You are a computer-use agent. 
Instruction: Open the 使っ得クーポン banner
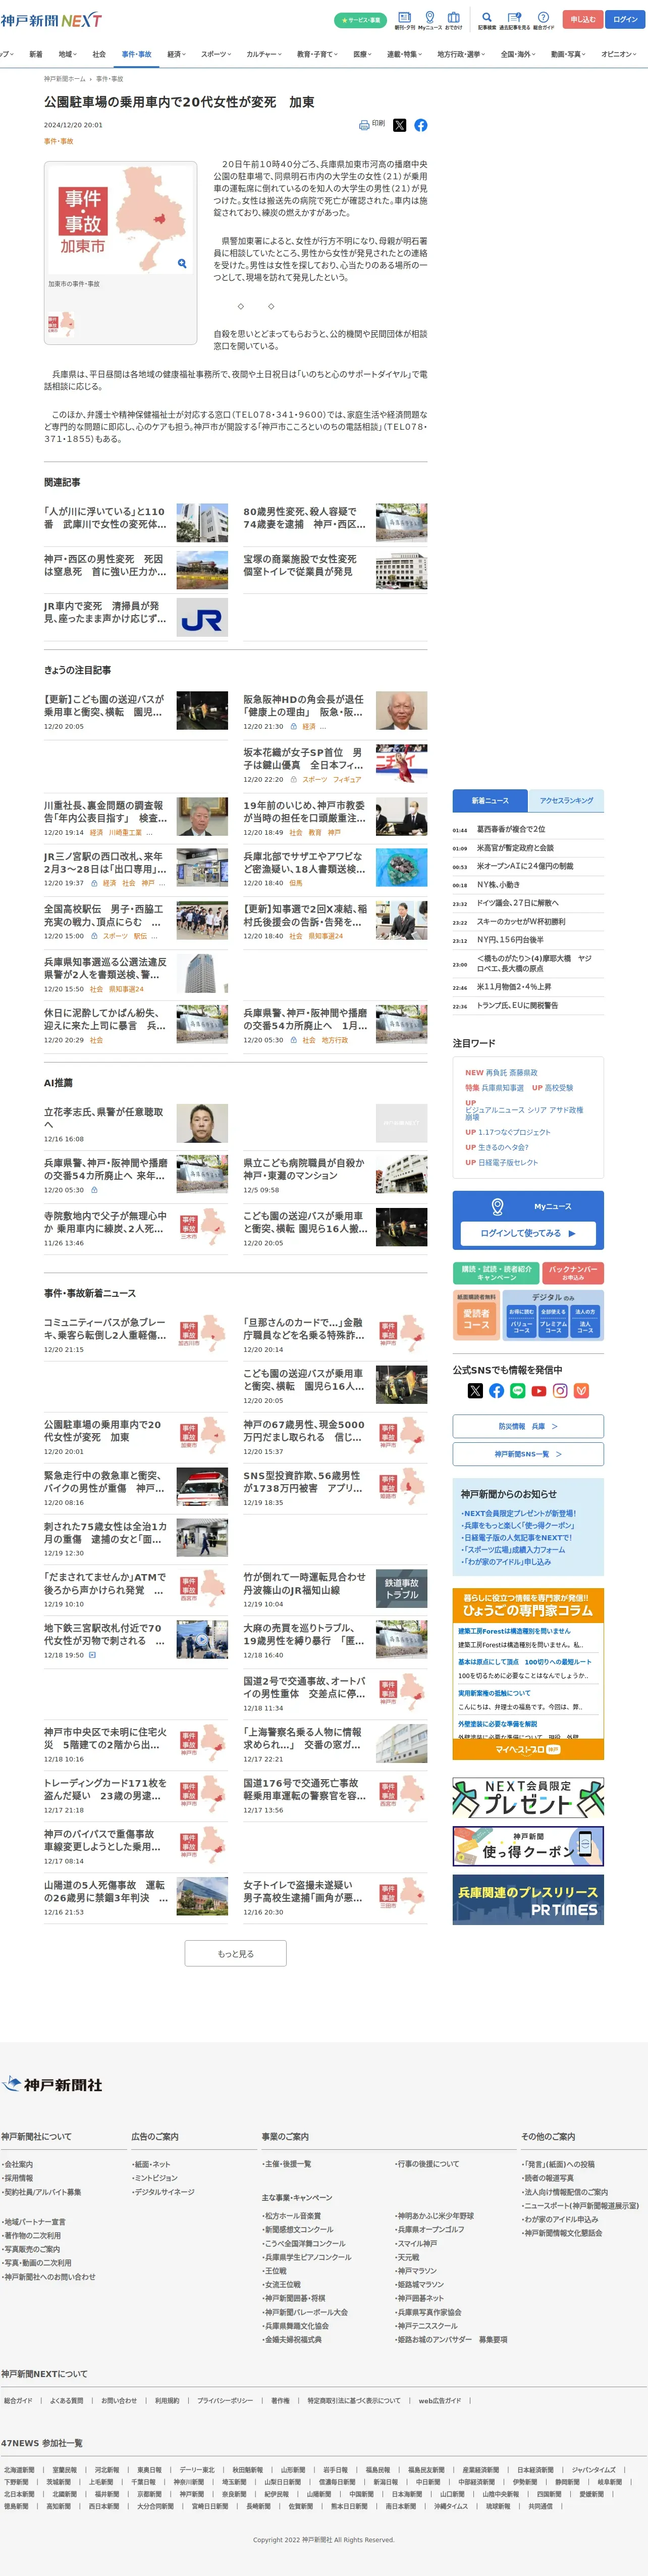528,1846
